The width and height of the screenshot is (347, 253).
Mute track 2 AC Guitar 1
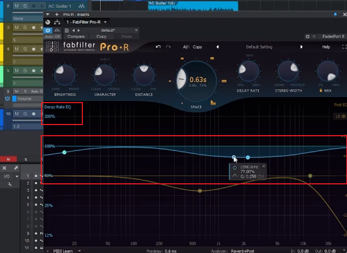[x=17, y=6]
